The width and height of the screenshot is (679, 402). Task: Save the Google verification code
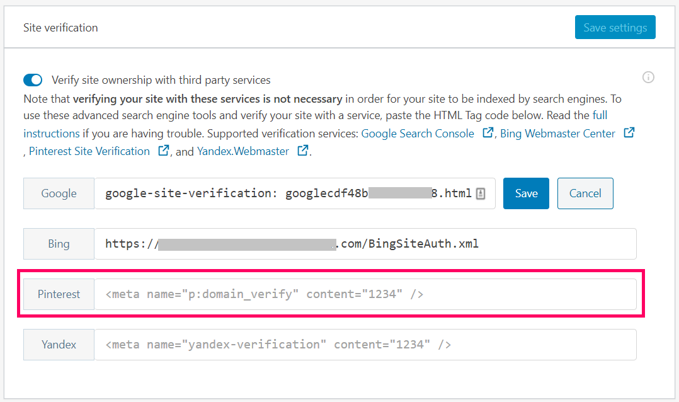click(x=526, y=193)
